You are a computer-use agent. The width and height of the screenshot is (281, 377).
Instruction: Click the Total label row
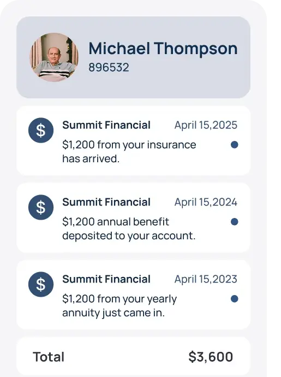[x=133, y=357]
